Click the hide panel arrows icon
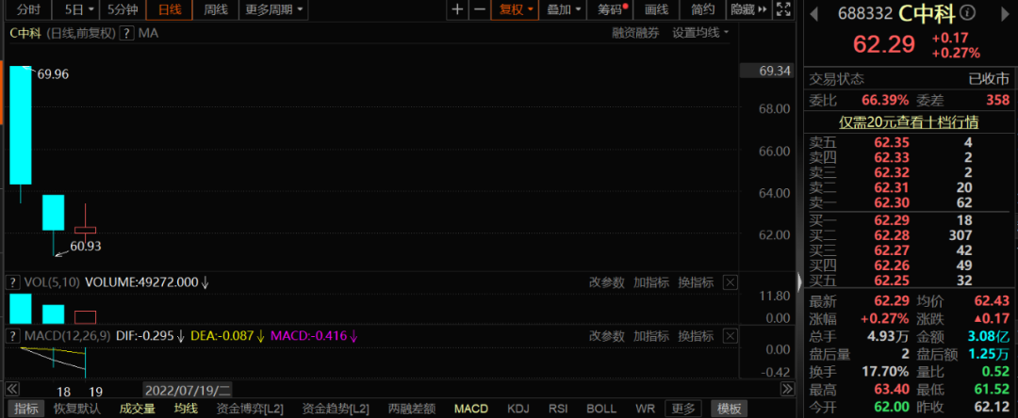This screenshot has height=418, width=1018. point(763,9)
